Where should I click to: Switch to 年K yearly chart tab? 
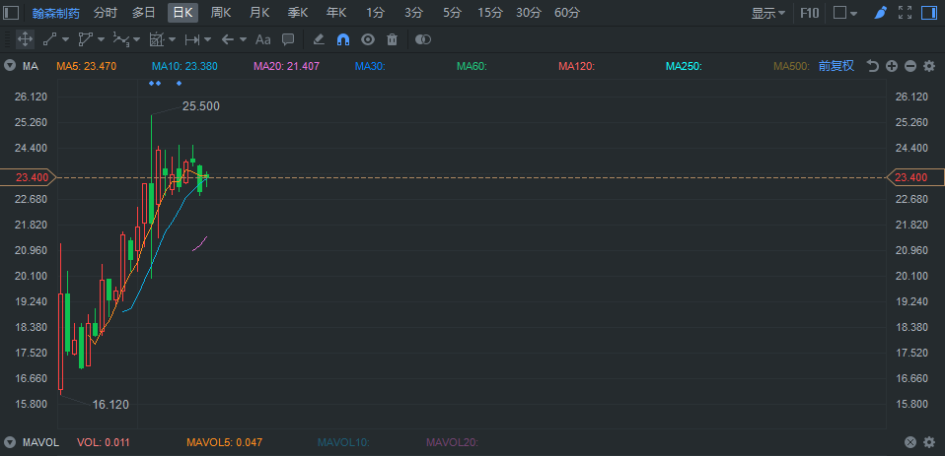(336, 13)
